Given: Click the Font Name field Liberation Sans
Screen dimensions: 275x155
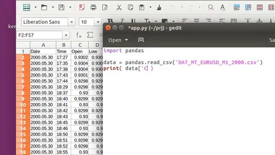Looking at the screenshot, I should click(45, 22).
